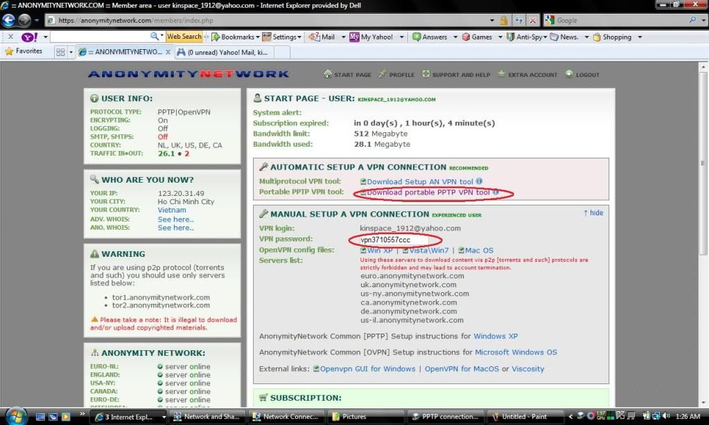Viewport: 709px width, 425px height.
Task: Click the Start Page house icon link
Action: tap(347, 75)
